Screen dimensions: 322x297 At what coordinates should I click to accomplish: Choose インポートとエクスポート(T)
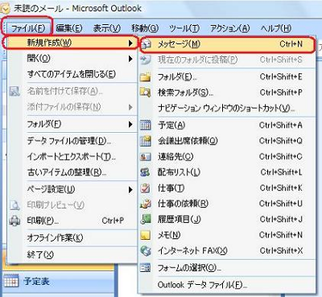coord(72,156)
